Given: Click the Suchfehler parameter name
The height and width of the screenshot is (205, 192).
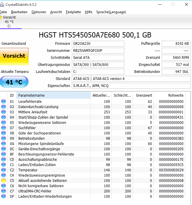Looking at the screenshot, I should coord(27,128).
